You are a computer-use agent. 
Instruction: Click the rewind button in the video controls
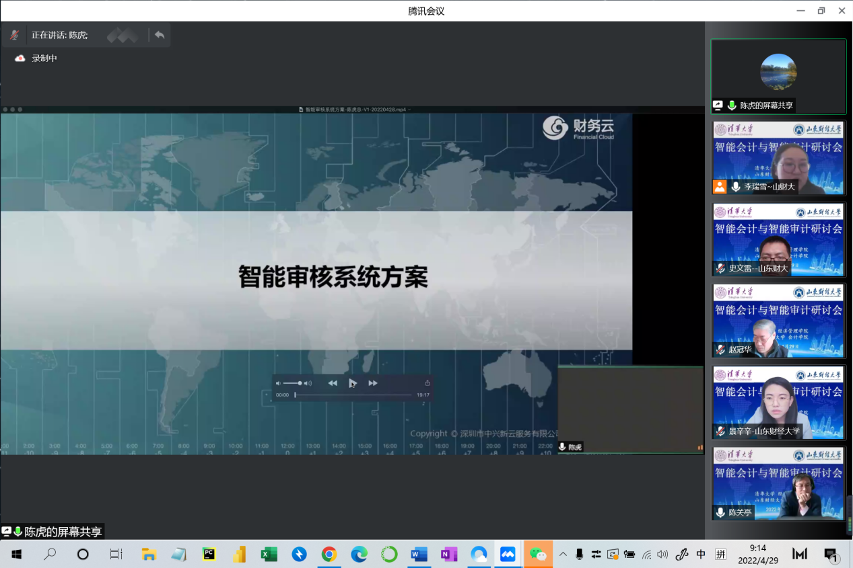[x=333, y=383]
